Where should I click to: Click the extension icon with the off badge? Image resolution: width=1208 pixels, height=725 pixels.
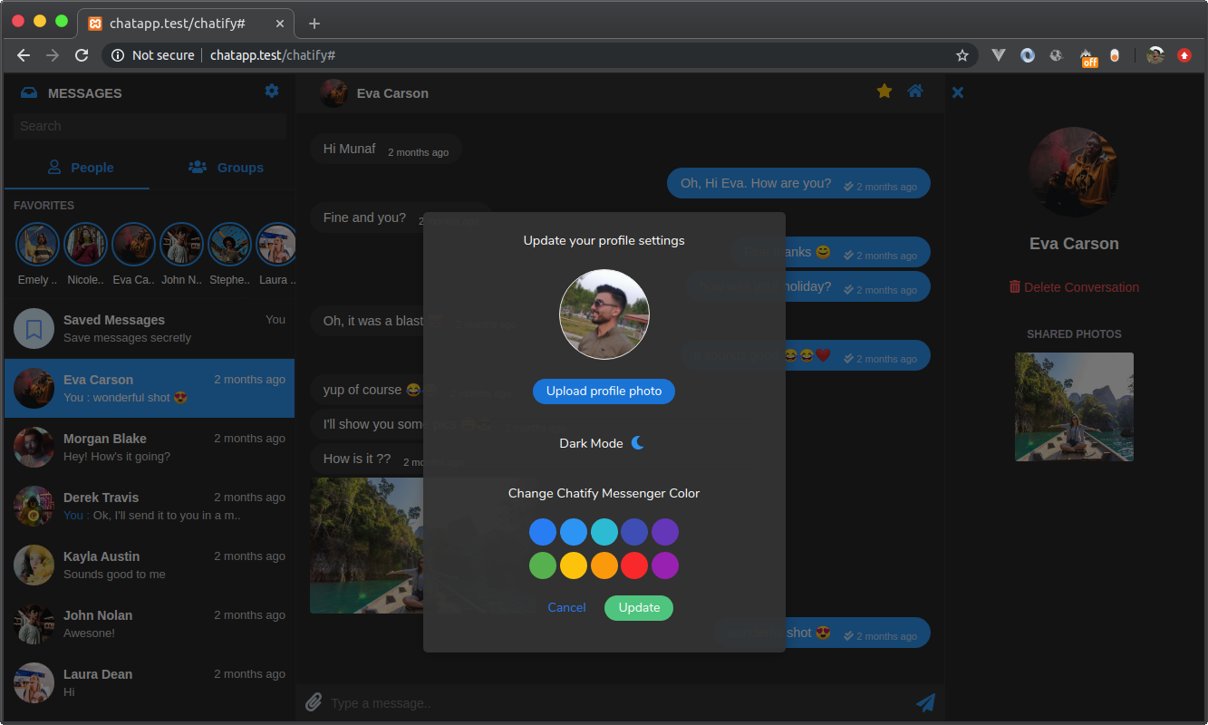(1087, 56)
